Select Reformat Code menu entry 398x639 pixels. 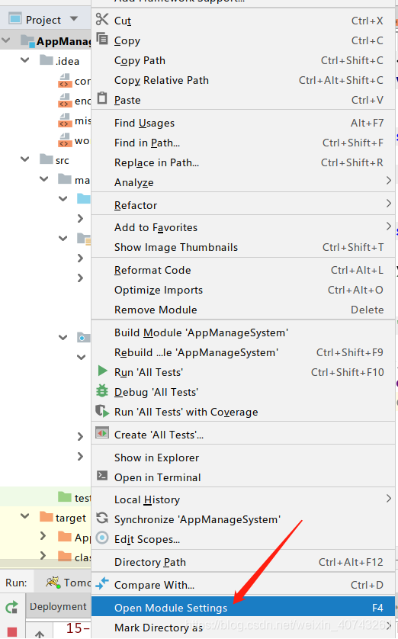pyautogui.click(x=243, y=270)
